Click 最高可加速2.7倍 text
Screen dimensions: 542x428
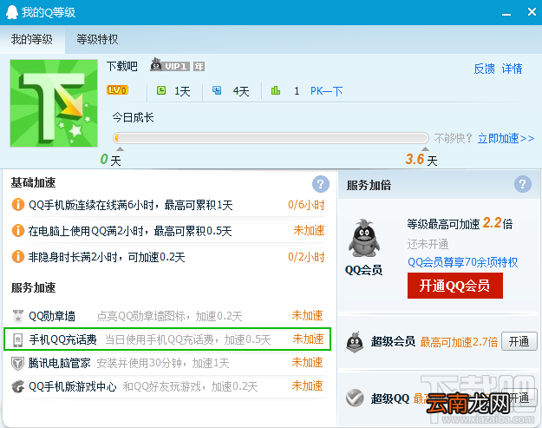[x=459, y=342]
